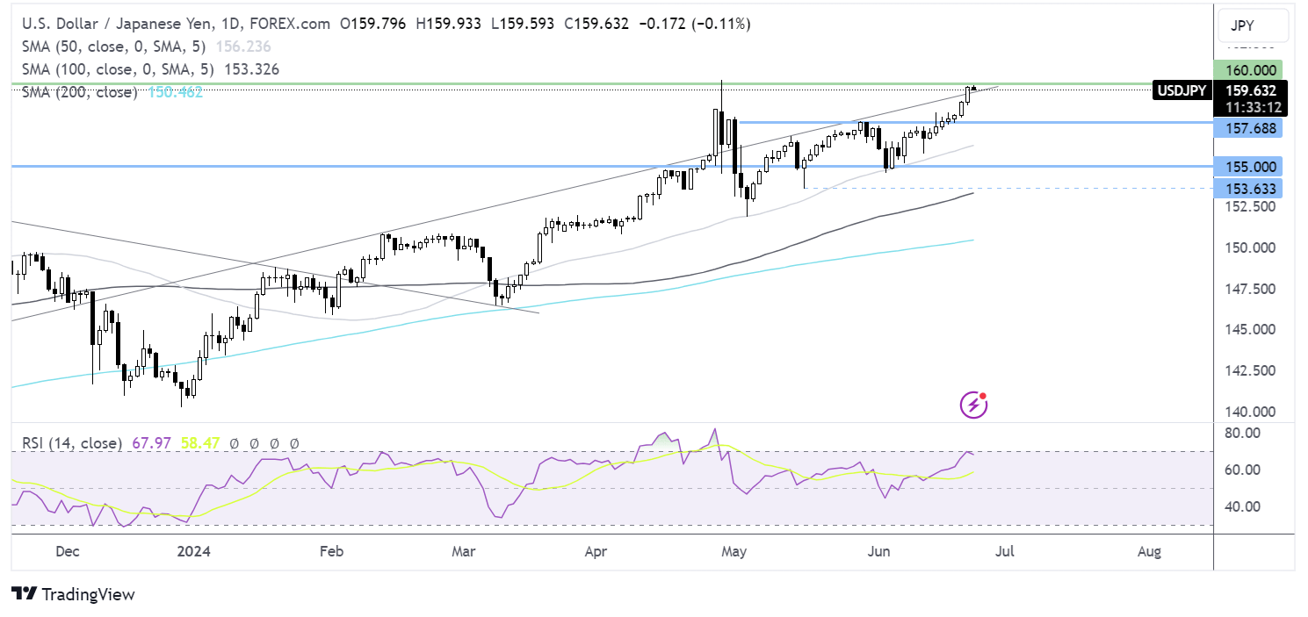Click the RSI 40.00 axis label

(x=1245, y=506)
